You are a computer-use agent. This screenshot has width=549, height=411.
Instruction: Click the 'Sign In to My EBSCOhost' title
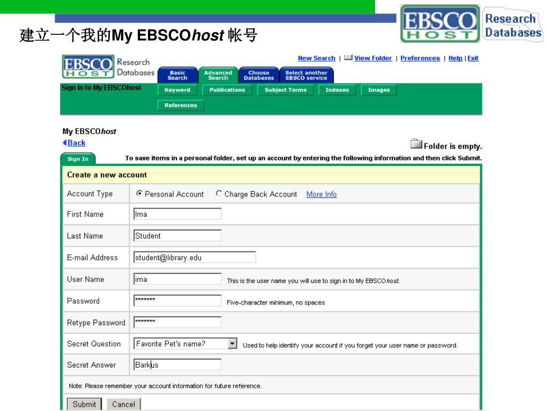[101, 88]
